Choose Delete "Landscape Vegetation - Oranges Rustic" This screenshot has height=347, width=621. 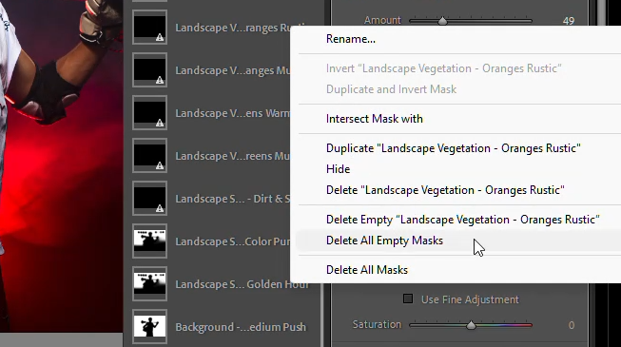(445, 190)
